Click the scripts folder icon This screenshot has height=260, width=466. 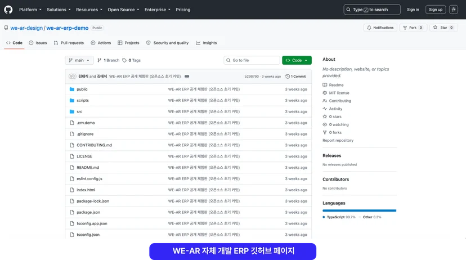point(71,100)
